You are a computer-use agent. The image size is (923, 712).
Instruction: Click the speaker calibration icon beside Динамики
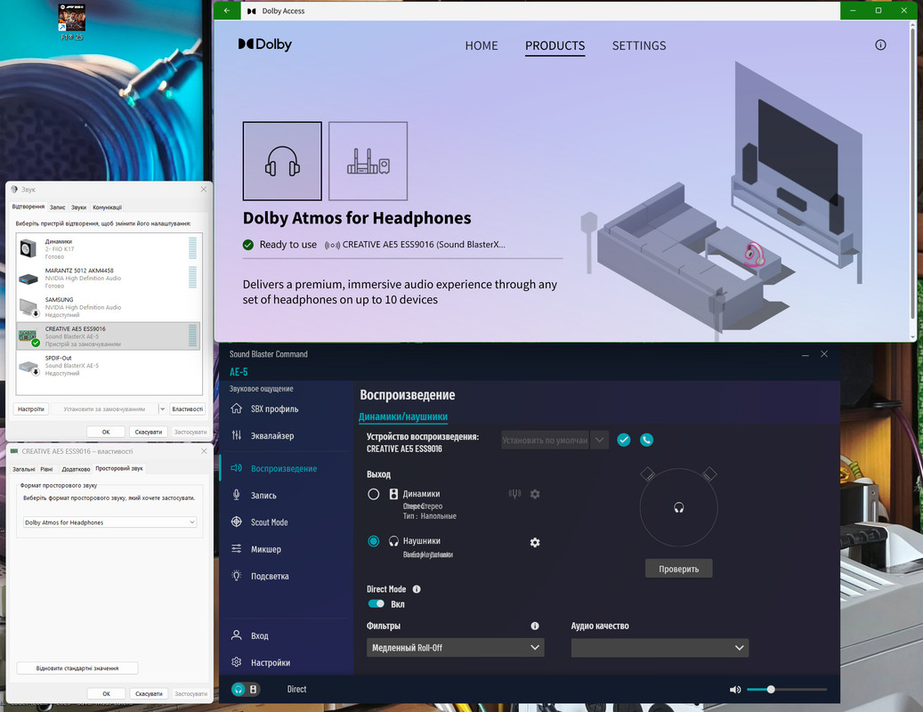click(x=514, y=494)
